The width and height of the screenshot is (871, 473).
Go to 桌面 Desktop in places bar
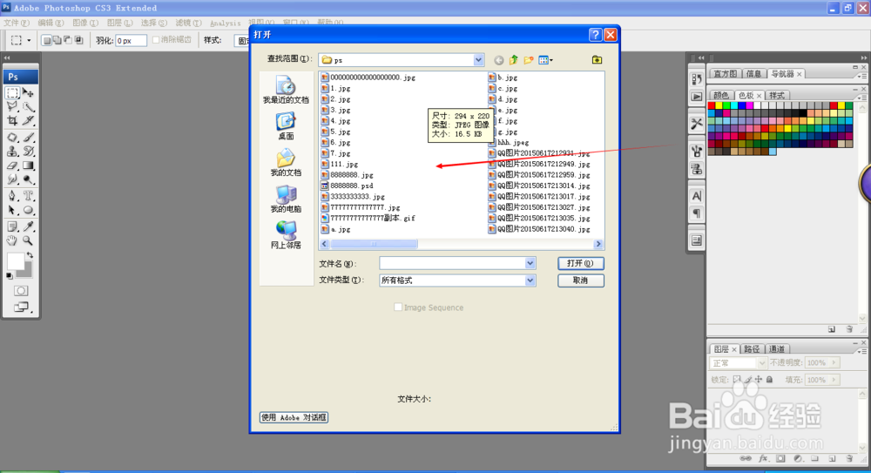pyautogui.click(x=286, y=126)
